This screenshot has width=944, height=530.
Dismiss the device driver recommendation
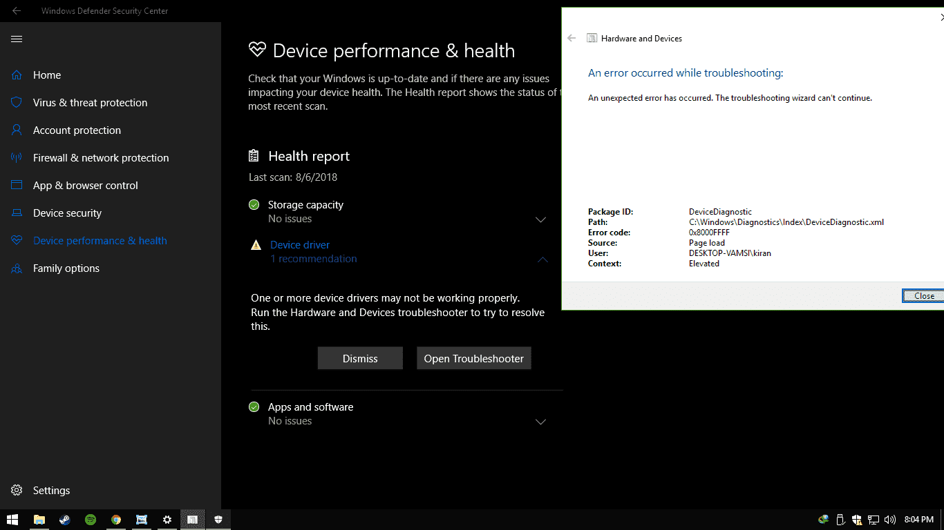(x=360, y=358)
